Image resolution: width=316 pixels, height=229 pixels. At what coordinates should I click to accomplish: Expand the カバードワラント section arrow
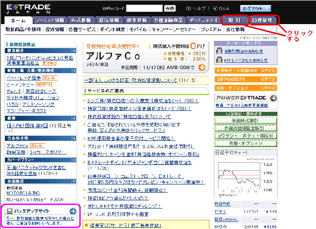(x=73, y=160)
